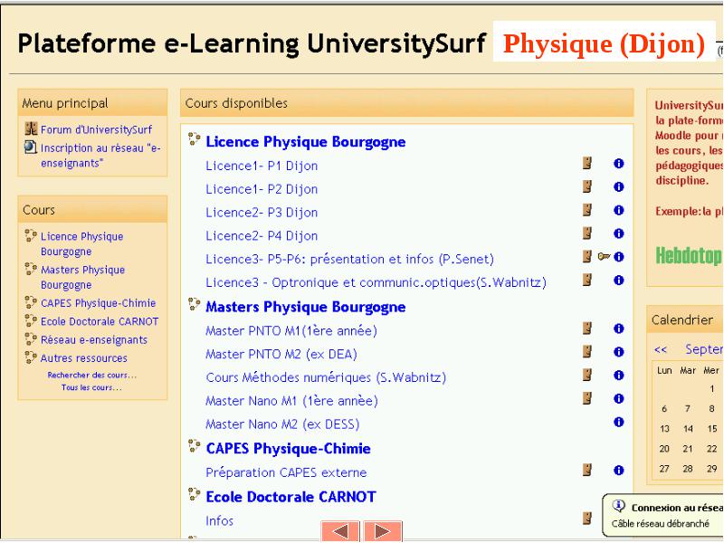The height and width of the screenshot is (543, 724).
Task: Click Forum d'UniversitySurf forum icon
Action: (x=31, y=129)
